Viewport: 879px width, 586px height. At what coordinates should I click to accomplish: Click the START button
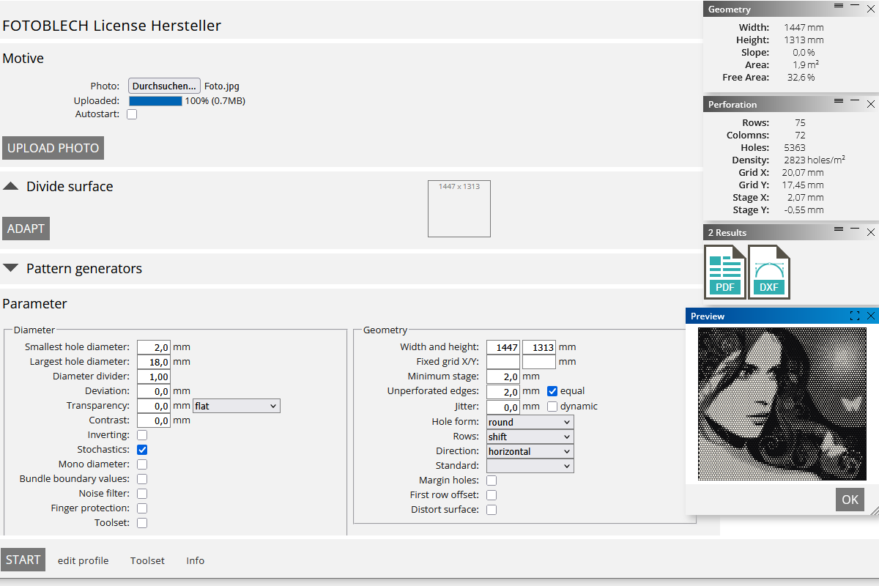(23, 560)
